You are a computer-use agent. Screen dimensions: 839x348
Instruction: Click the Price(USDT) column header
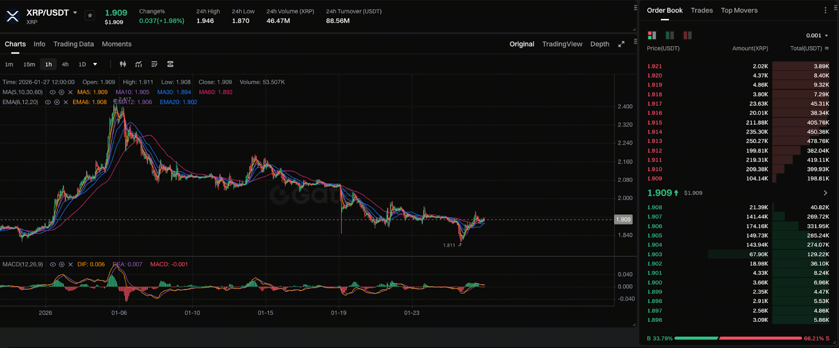tap(663, 48)
